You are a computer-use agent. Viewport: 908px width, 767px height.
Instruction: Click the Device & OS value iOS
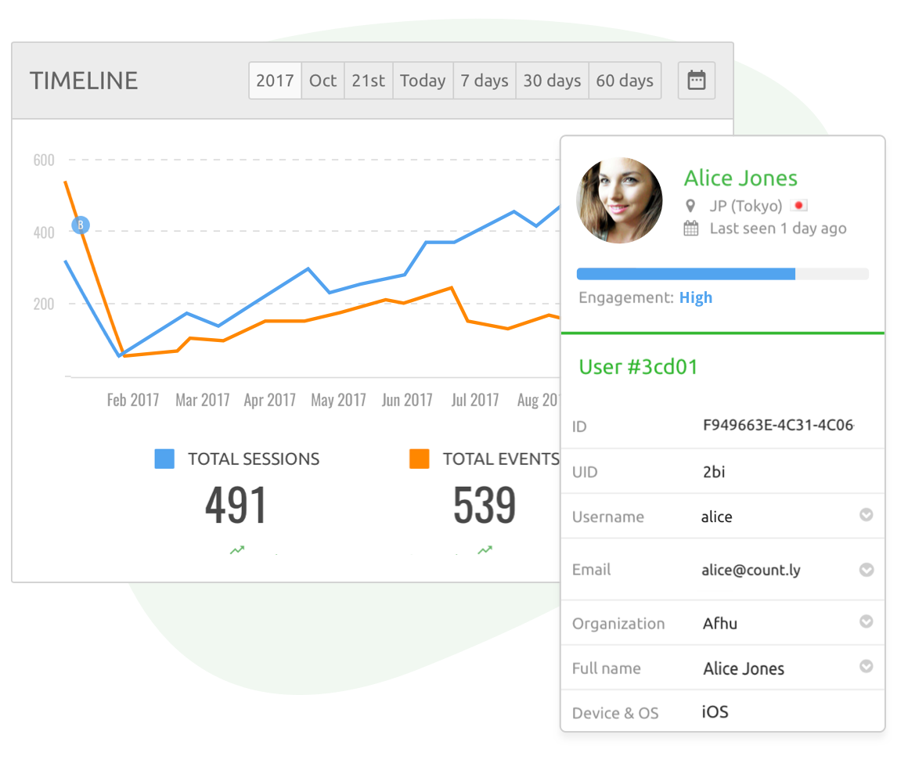(715, 712)
